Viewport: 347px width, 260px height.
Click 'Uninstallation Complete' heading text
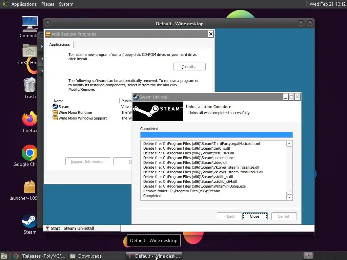[x=208, y=107]
